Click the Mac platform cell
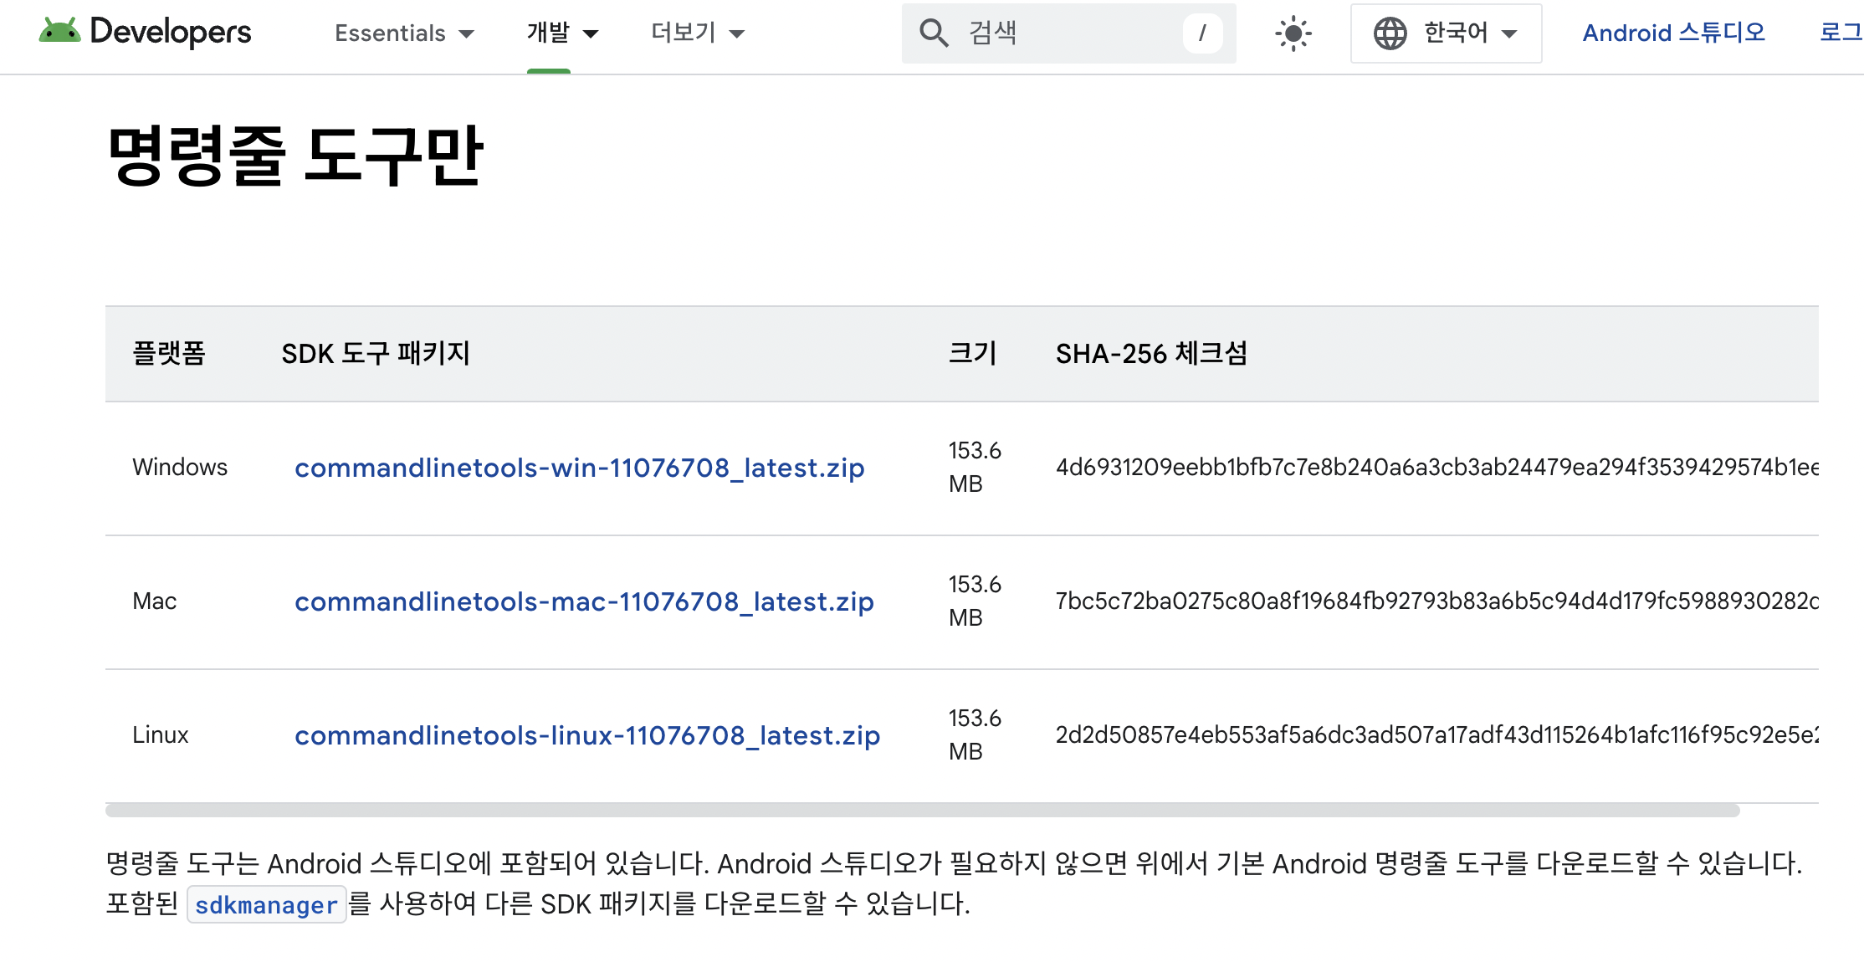The height and width of the screenshot is (962, 1864). click(x=155, y=601)
